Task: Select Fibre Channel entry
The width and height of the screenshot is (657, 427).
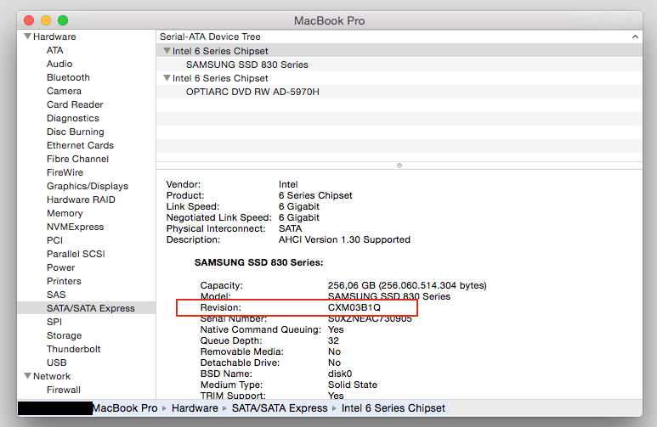Action: tap(77, 159)
